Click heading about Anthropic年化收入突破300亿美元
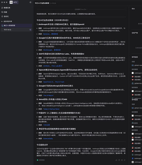Viewport: 142px width, 165px height. (60, 24)
